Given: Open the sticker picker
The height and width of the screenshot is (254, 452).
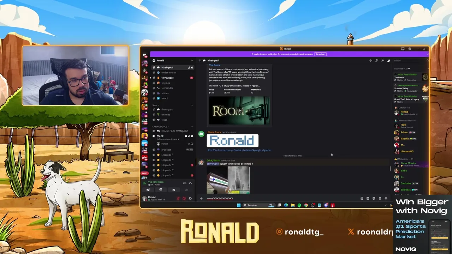Looking at the screenshot, I should pos(374,198).
